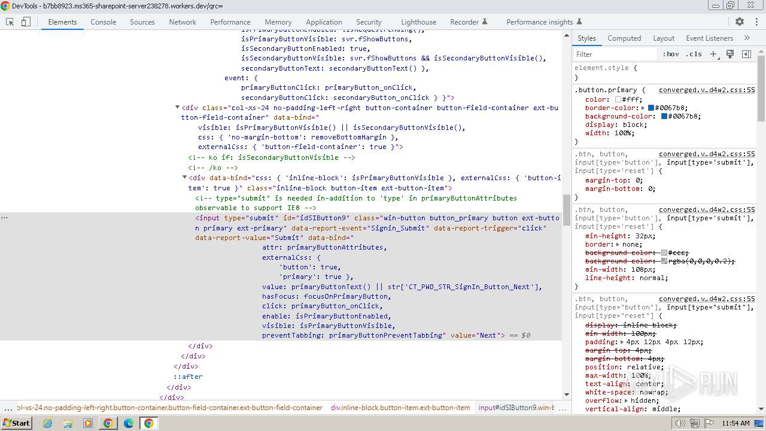The width and height of the screenshot is (766, 431).
Task: Open File Explorer from the taskbar
Action: 68,423
